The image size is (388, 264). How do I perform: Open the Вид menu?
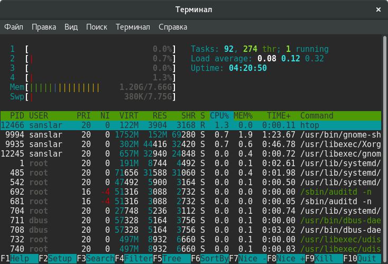(71, 27)
